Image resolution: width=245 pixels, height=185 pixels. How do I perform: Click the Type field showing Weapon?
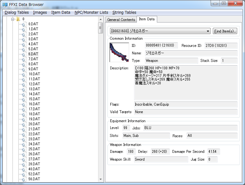click(171, 61)
